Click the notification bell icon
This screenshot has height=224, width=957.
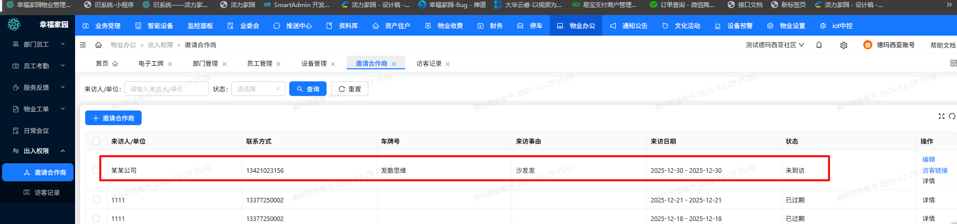(x=819, y=45)
